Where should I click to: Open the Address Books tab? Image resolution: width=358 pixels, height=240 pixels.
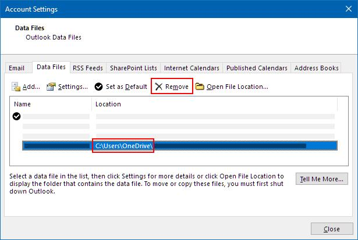click(x=316, y=68)
